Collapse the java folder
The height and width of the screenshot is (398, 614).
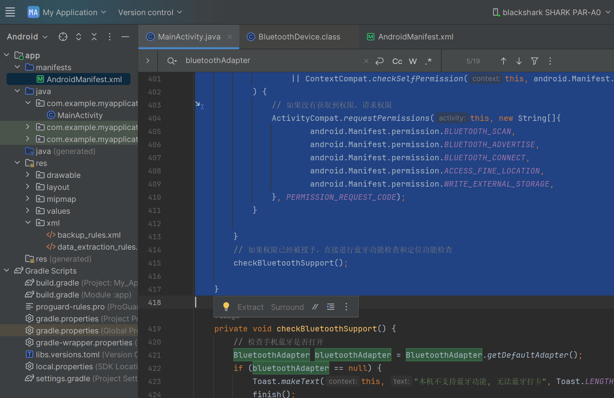pyautogui.click(x=17, y=91)
